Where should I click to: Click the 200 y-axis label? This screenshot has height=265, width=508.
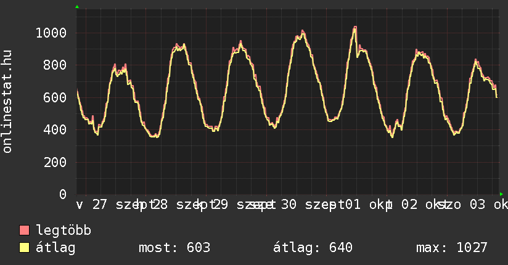(55, 162)
